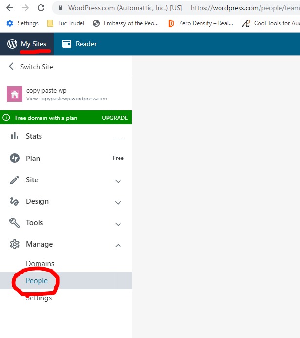This screenshot has height=338, width=300.
Task: Open Cool Tools for Au... bookmark
Action: pos(271,23)
